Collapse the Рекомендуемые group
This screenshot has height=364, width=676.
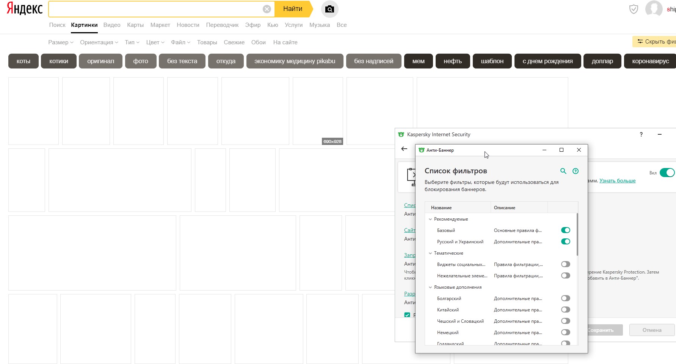click(x=430, y=219)
